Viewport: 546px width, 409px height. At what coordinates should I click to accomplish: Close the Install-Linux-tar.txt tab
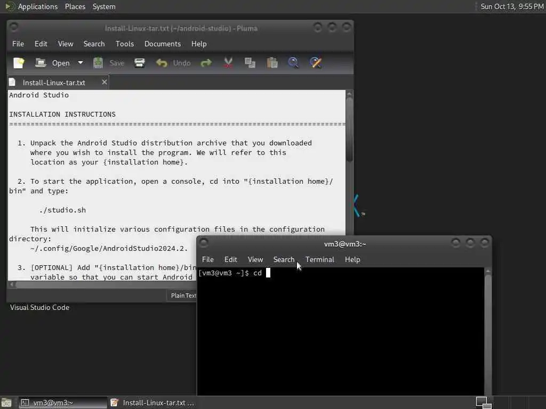104,82
